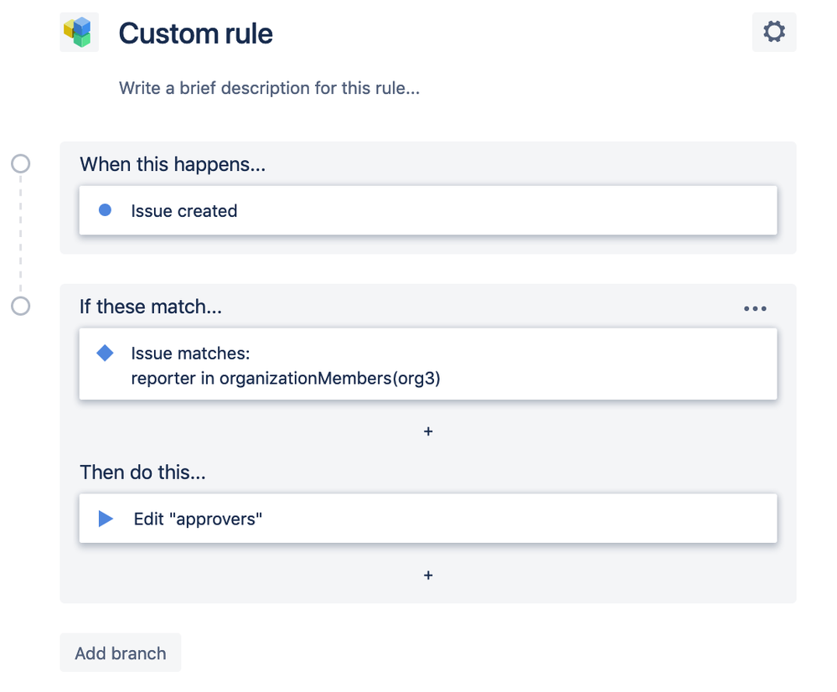Image resolution: width=837 pixels, height=692 pixels.
Task: Select the When this happens section header
Action: [172, 164]
